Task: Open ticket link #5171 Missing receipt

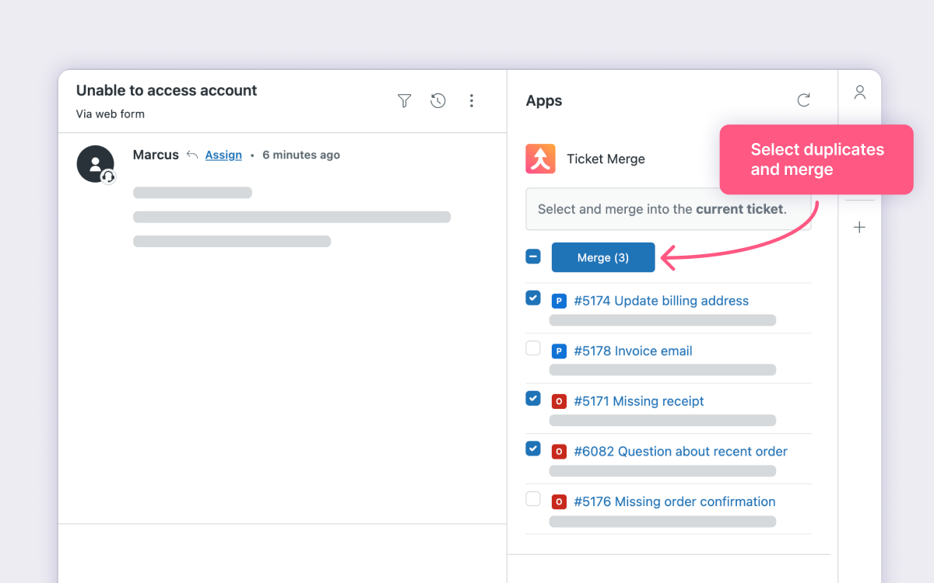Action: (638, 401)
